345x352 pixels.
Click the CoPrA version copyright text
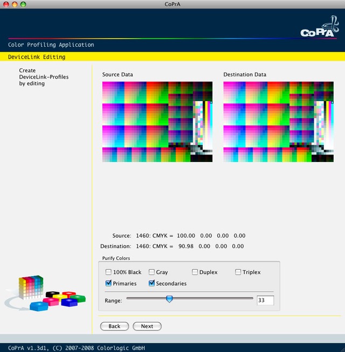click(77, 348)
